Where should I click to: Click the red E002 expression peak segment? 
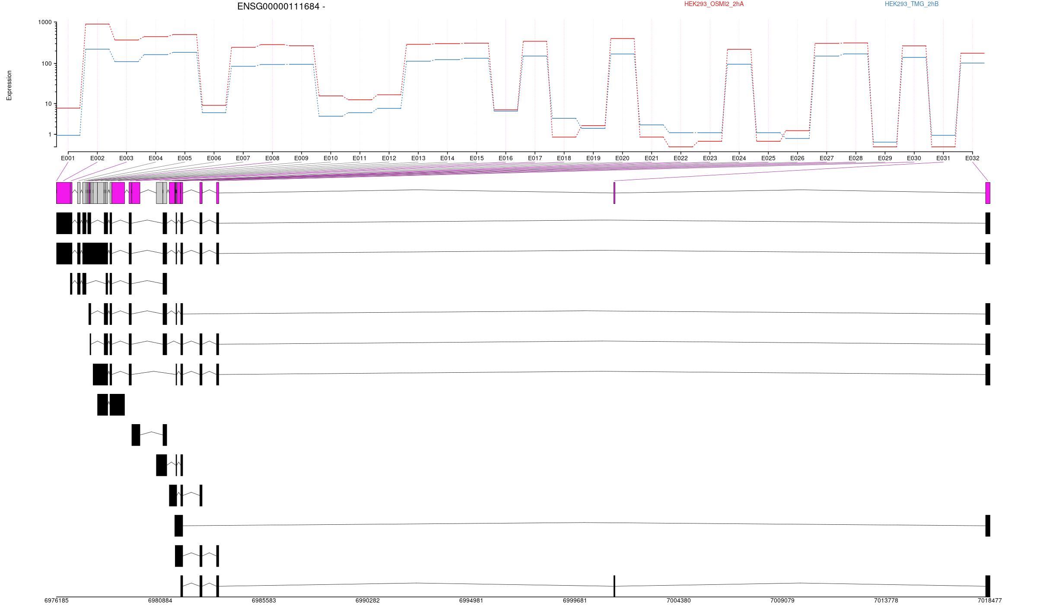tap(97, 24)
